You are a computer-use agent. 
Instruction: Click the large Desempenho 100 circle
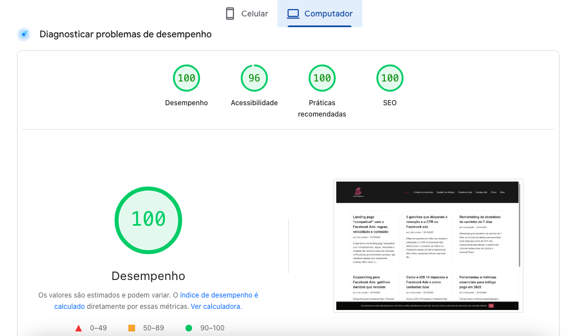pyautogui.click(x=148, y=221)
